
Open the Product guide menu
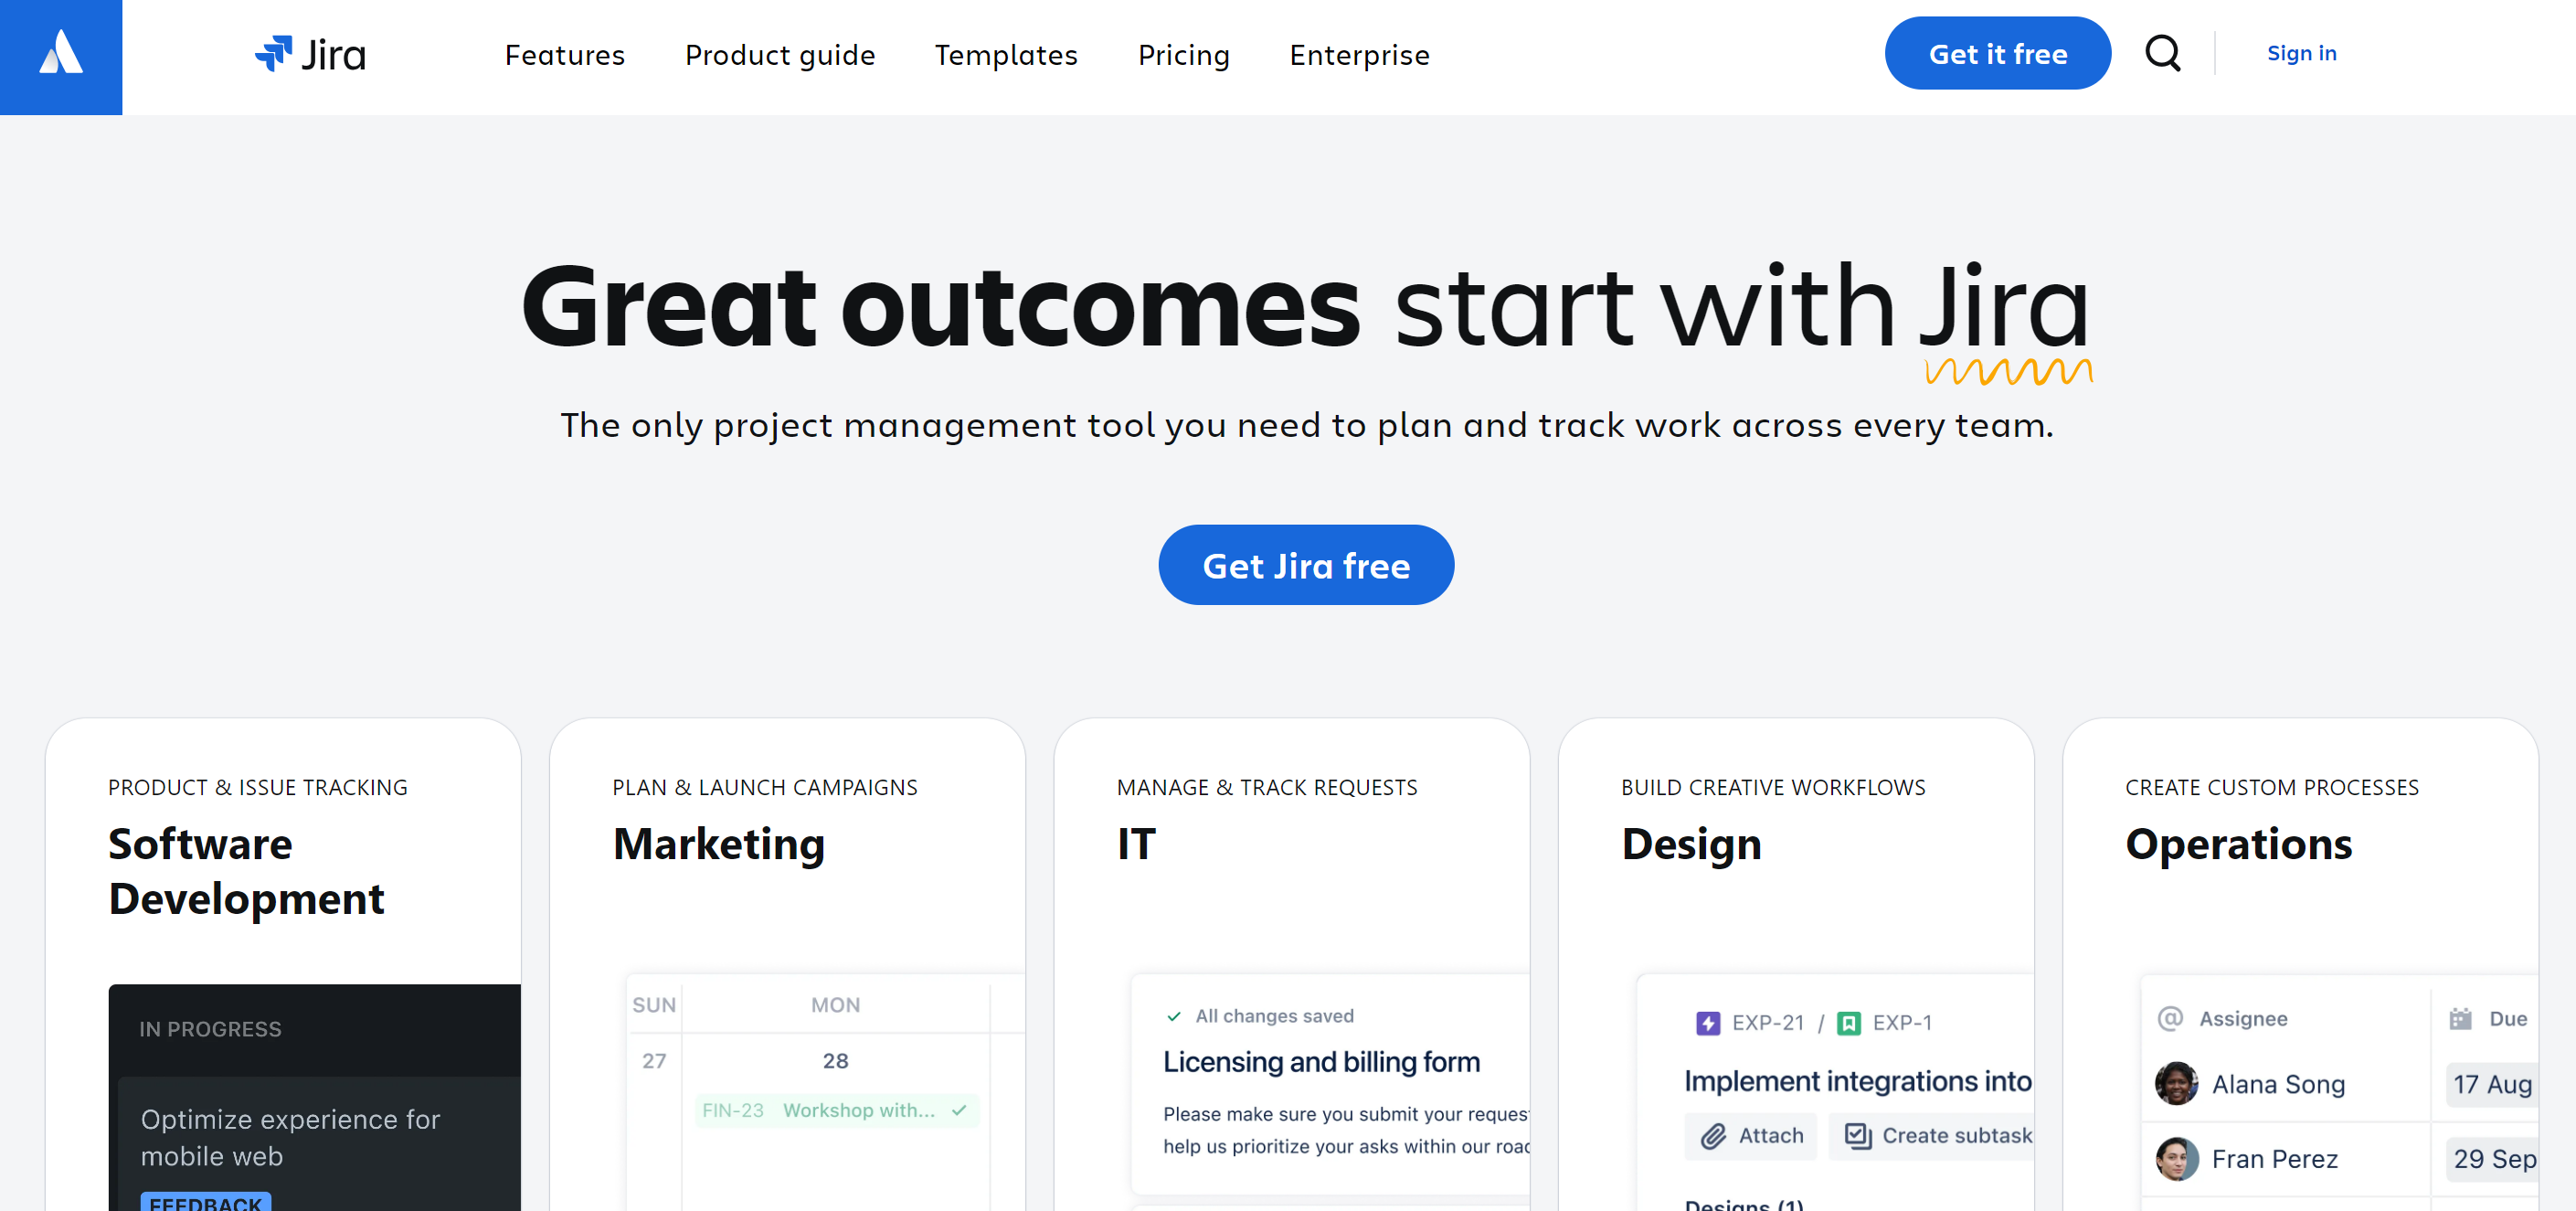780,54
